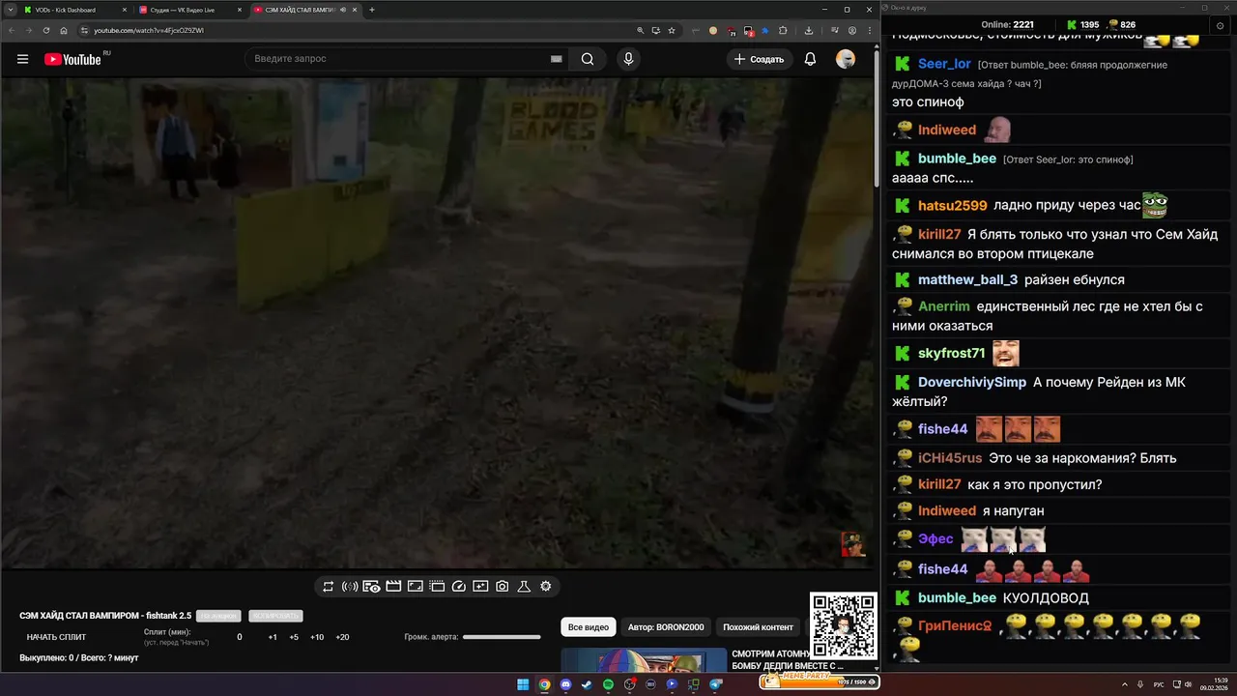The height and width of the screenshot is (696, 1237).
Task: Click the clapperboard icon in player toolbar
Action: [x=393, y=587]
